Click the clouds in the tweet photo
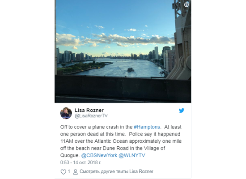Viewport: 246px width, 179px height. [115, 38]
